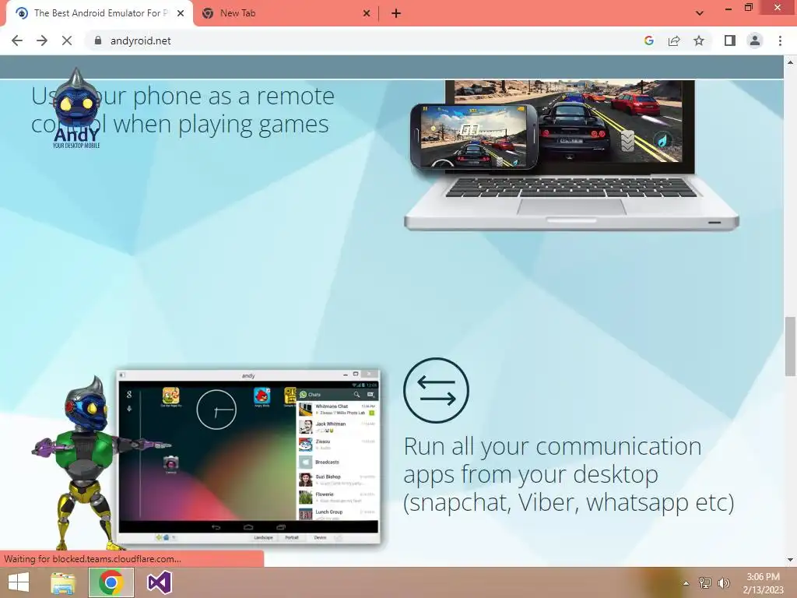
Task: Click the page vertical scrollbar thumb
Action: [x=790, y=346]
